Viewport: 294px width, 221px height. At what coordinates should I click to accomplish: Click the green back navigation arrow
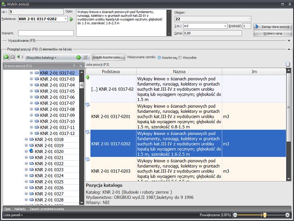[x=6, y=58]
